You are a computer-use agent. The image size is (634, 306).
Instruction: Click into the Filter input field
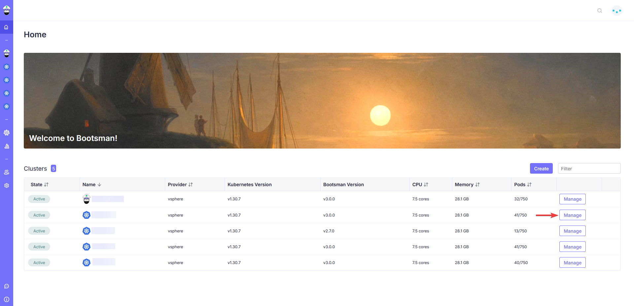tap(589, 169)
